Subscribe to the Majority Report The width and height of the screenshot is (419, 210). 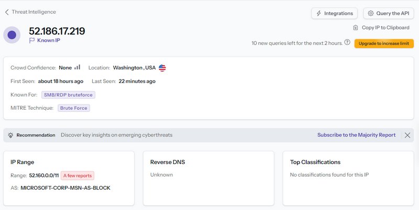[x=356, y=135]
